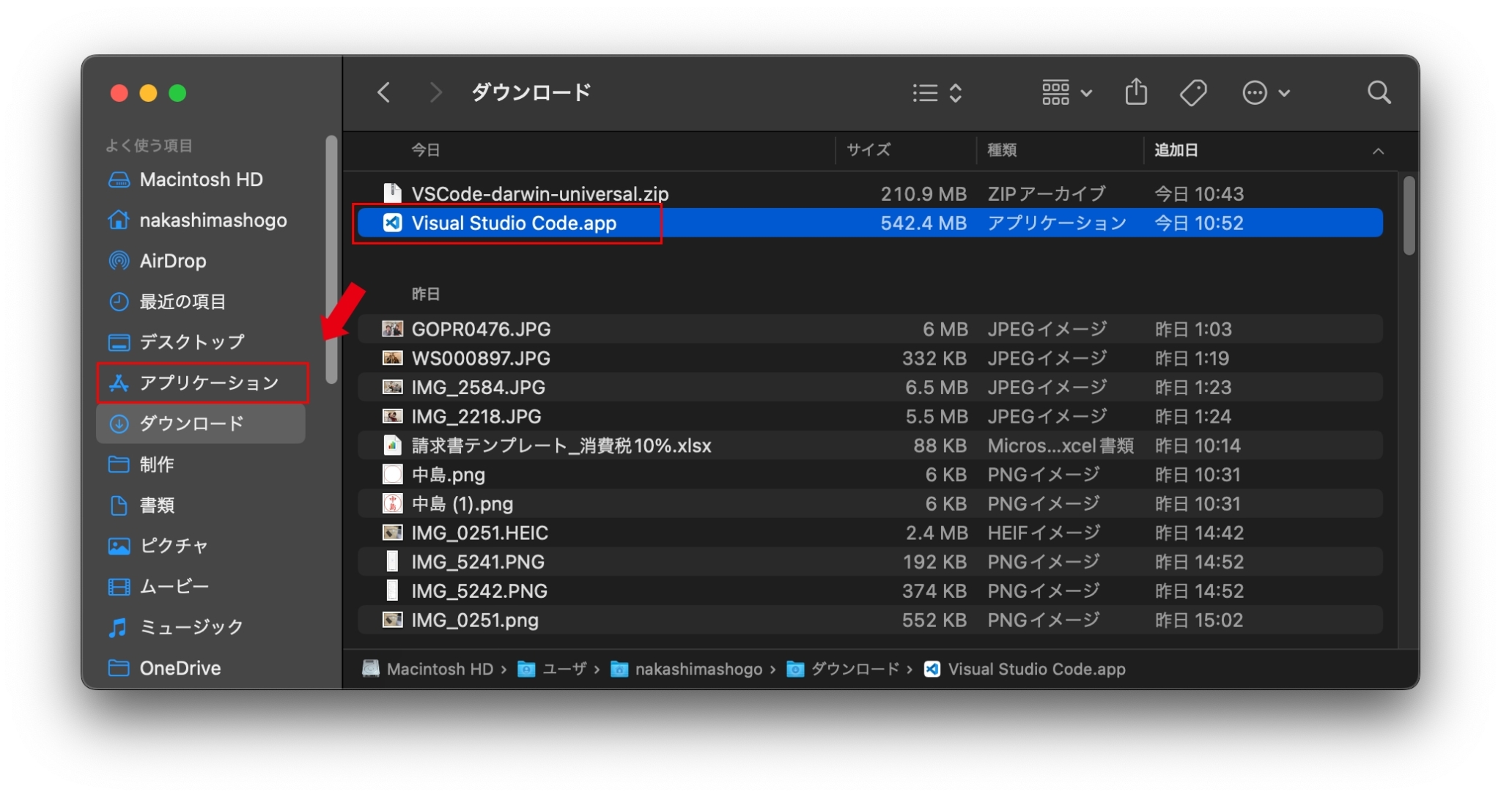
Task: Open AirDrop in the sidebar
Action: click(172, 261)
